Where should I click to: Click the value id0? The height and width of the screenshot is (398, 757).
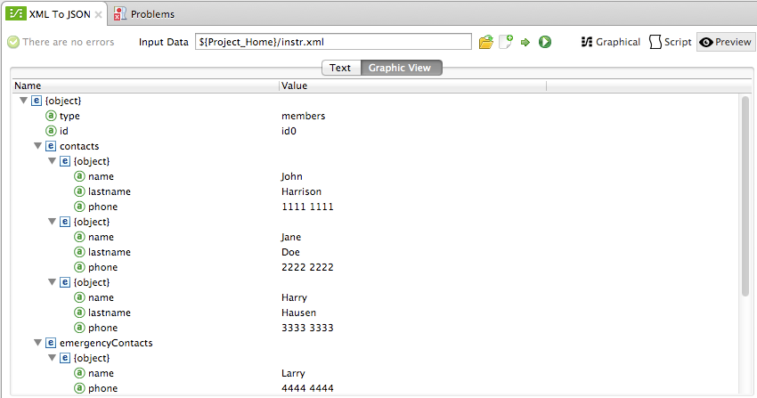click(x=289, y=131)
